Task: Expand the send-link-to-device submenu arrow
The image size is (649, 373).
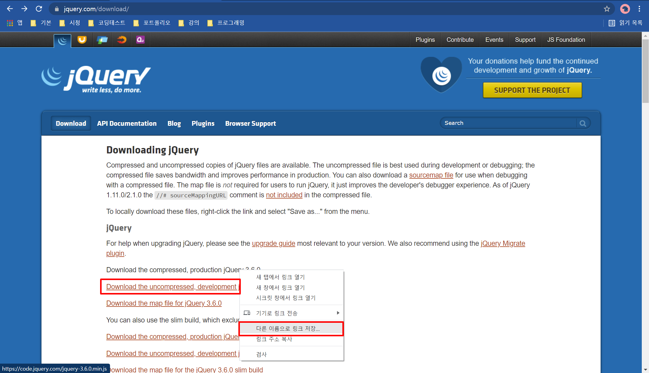Action: (x=338, y=313)
